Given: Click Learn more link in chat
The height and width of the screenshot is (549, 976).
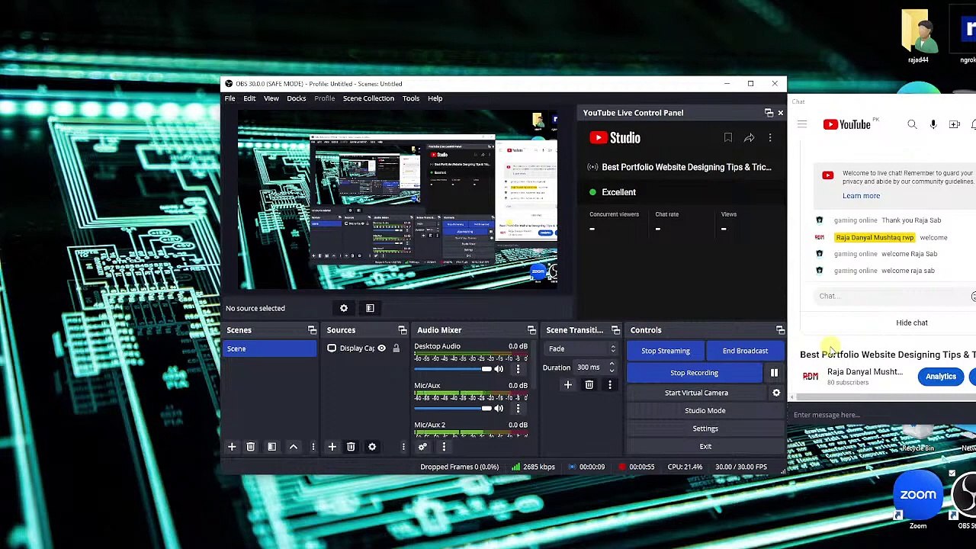Looking at the screenshot, I should click(861, 196).
